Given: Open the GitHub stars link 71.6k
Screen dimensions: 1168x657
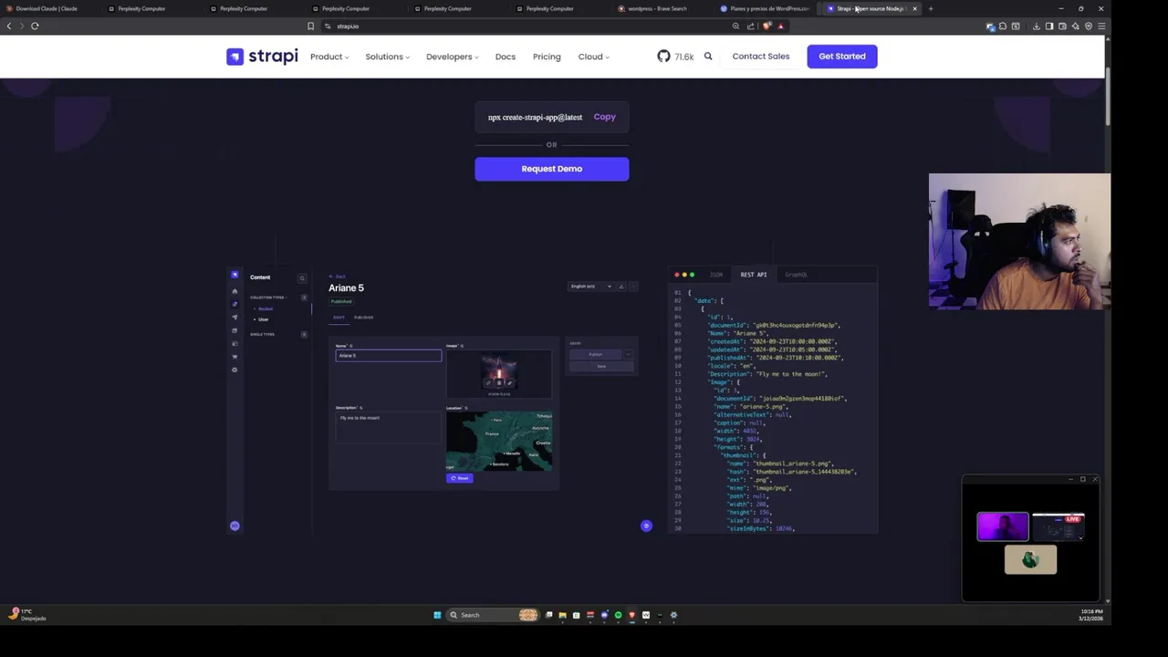Looking at the screenshot, I should tap(675, 57).
